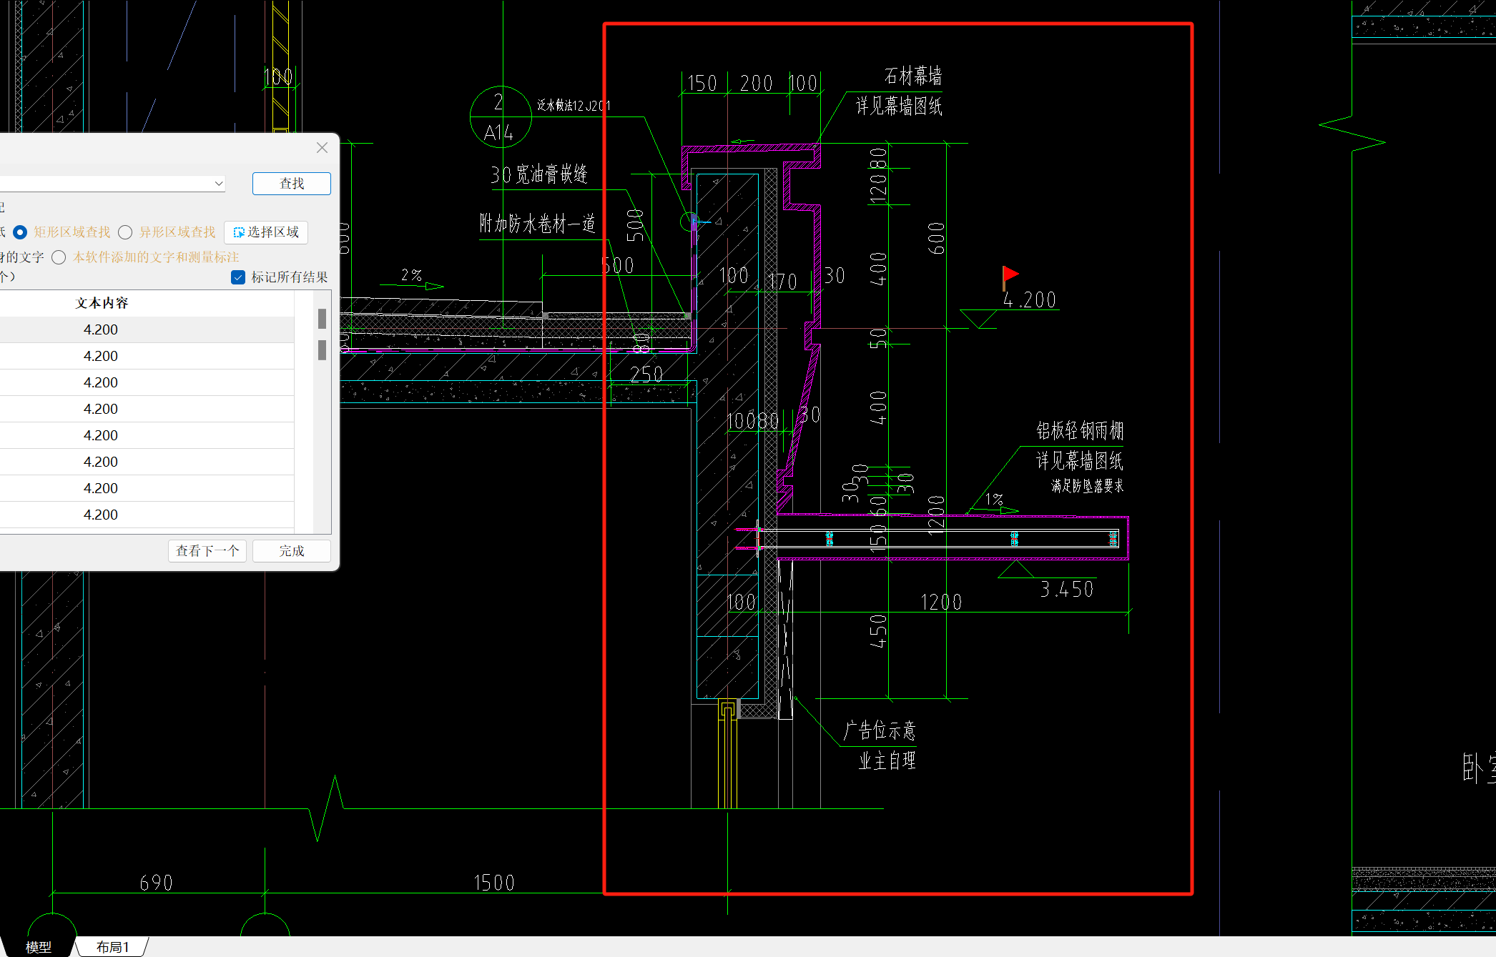
Task: Click the 2/A14 detail index circle
Action: click(x=501, y=117)
